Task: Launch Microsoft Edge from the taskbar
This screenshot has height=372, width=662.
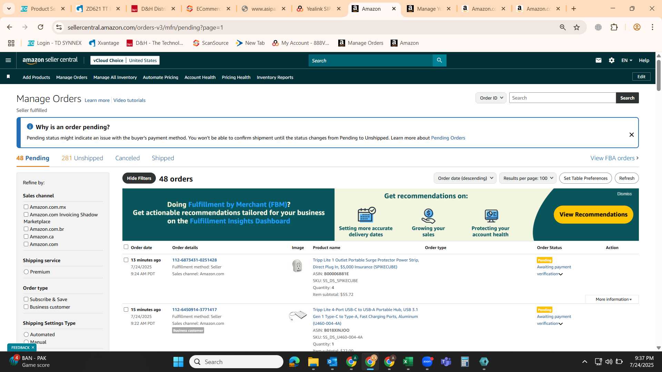Action: point(294,362)
